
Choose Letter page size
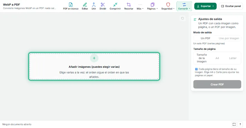point(233,58)
